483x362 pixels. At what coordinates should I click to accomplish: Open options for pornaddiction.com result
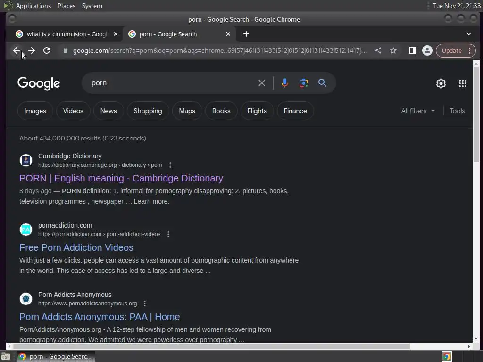[x=168, y=234]
